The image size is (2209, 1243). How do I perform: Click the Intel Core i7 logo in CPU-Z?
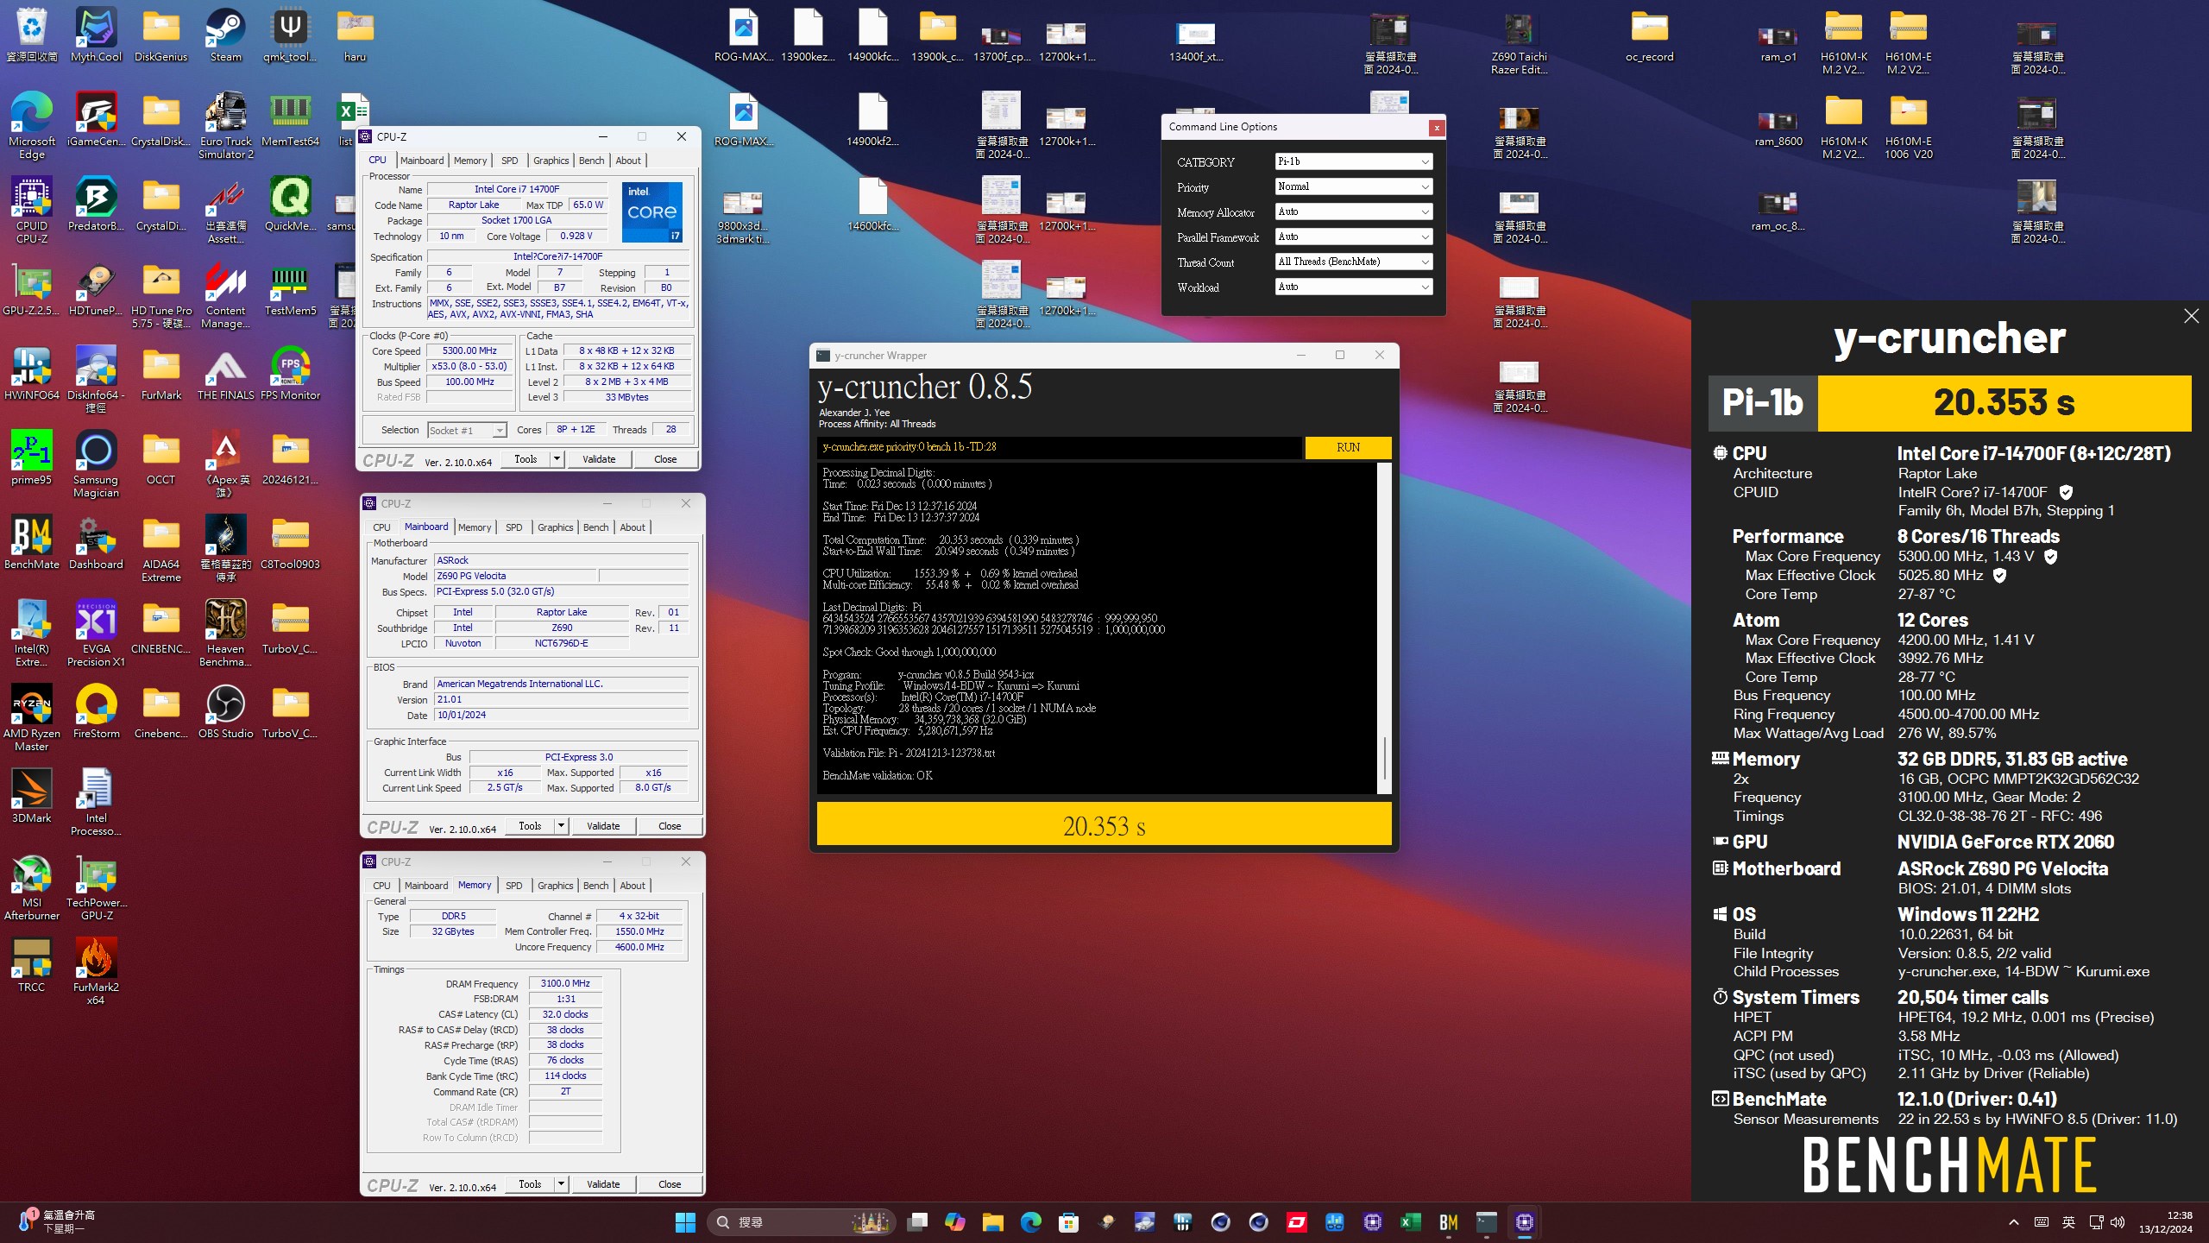tap(652, 211)
